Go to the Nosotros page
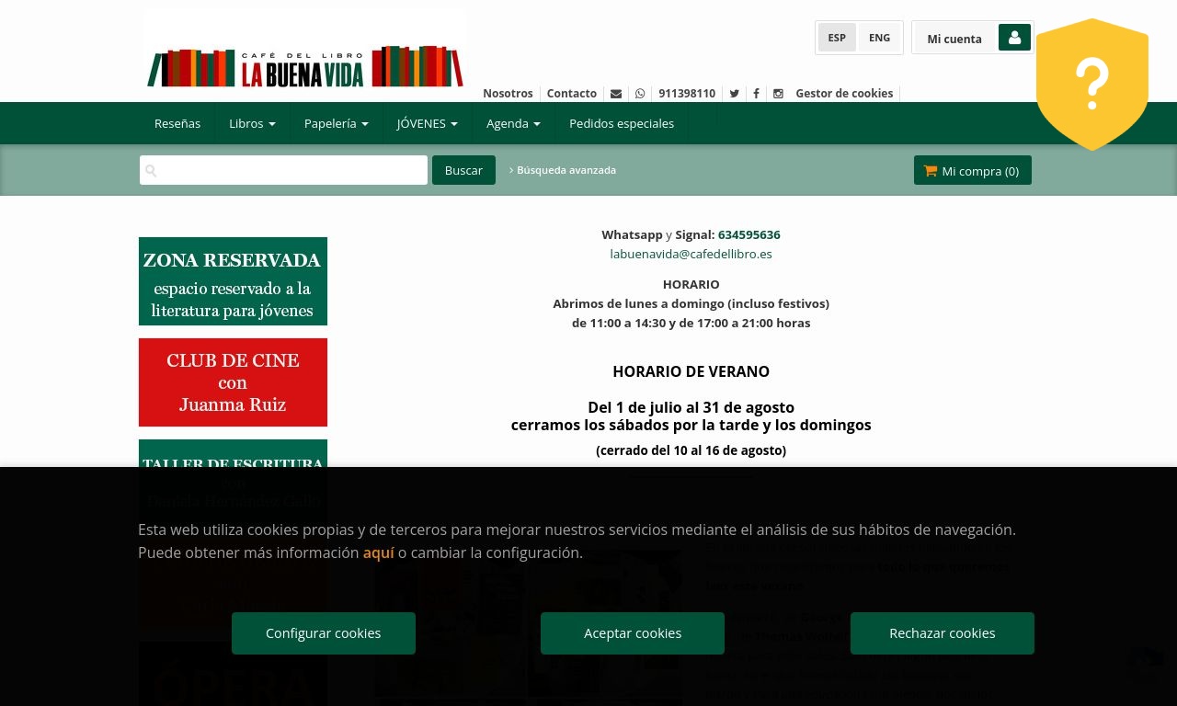Image resolution: width=1177 pixels, height=706 pixels. [508, 93]
